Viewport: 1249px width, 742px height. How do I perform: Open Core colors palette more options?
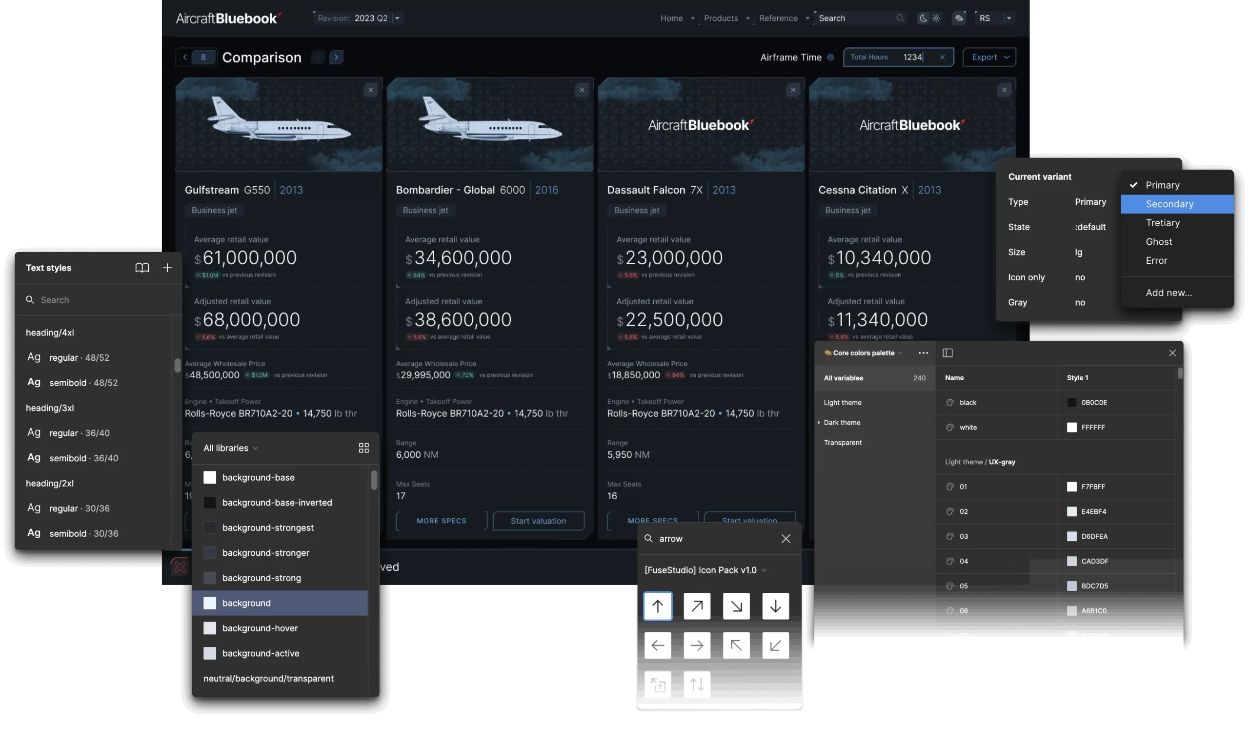coord(923,353)
